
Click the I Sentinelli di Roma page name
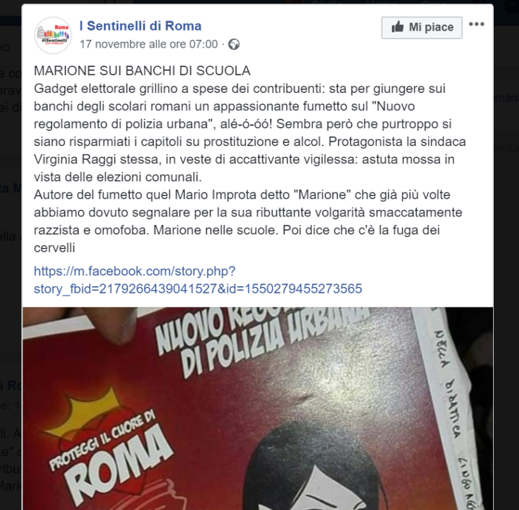(x=140, y=26)
